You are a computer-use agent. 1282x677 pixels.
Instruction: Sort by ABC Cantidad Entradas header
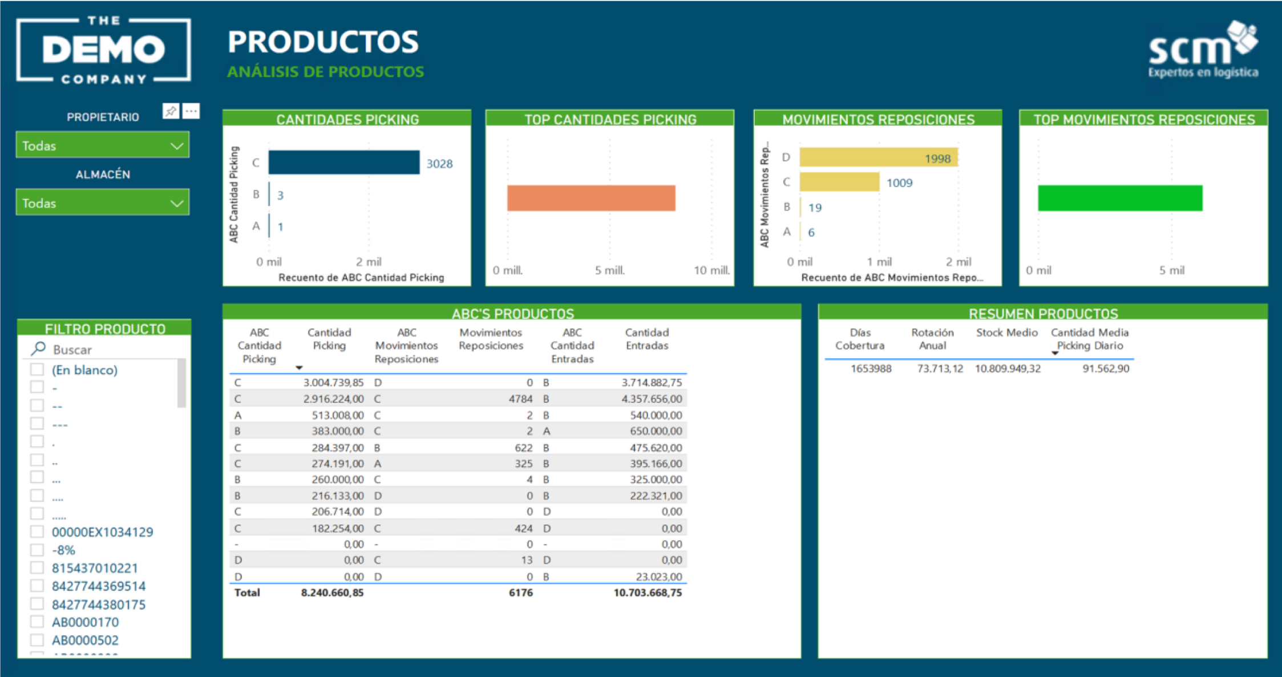[572, 346]
